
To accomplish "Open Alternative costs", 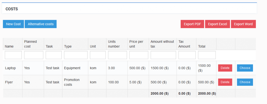I will 40,24.
